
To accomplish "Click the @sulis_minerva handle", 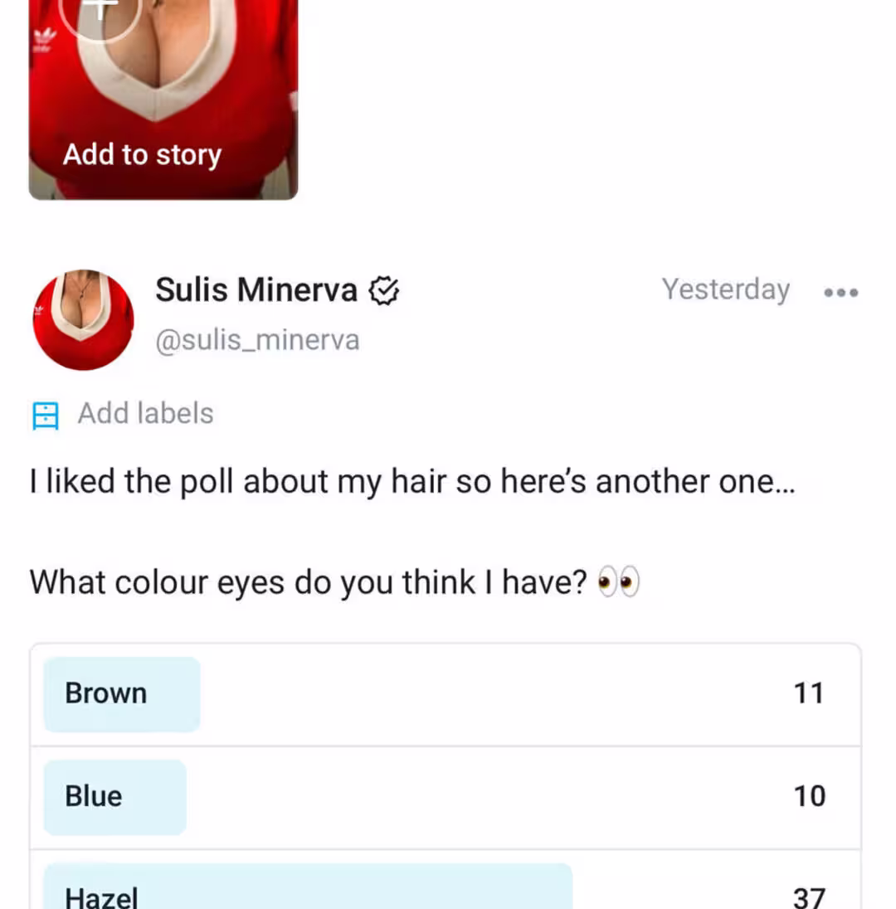I will 257,340.
